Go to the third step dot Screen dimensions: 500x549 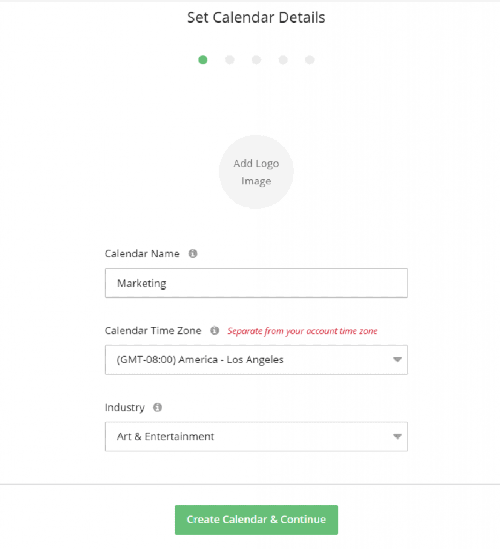257,60
